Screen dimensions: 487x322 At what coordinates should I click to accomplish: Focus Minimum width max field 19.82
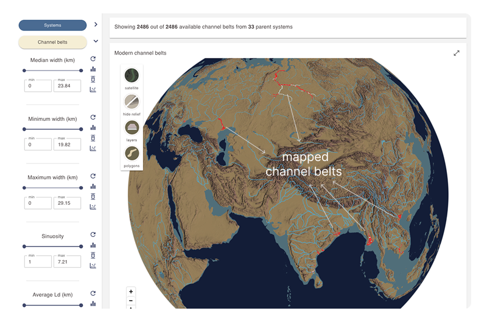(67, 145)
